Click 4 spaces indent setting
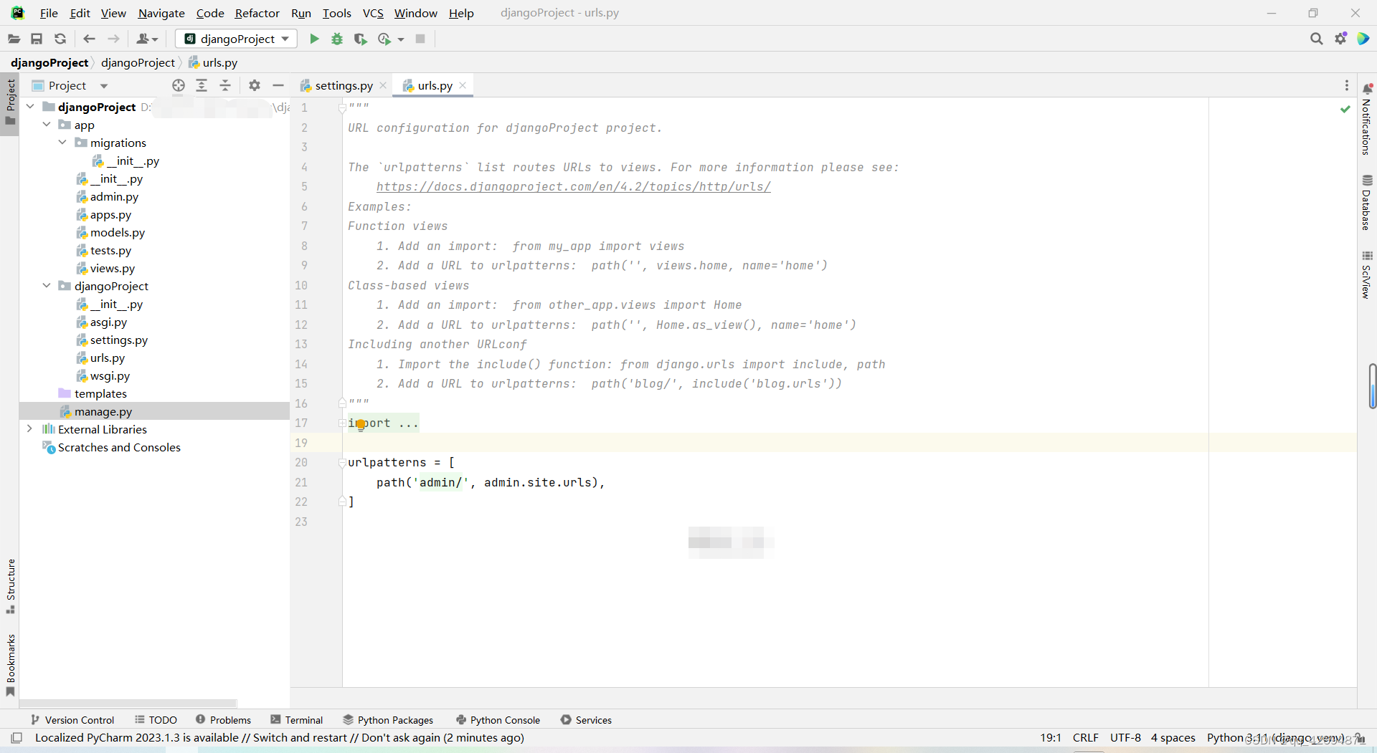Image resolution: width=1377 pixels, height=753 pixels. click(x=1173, y=737)
